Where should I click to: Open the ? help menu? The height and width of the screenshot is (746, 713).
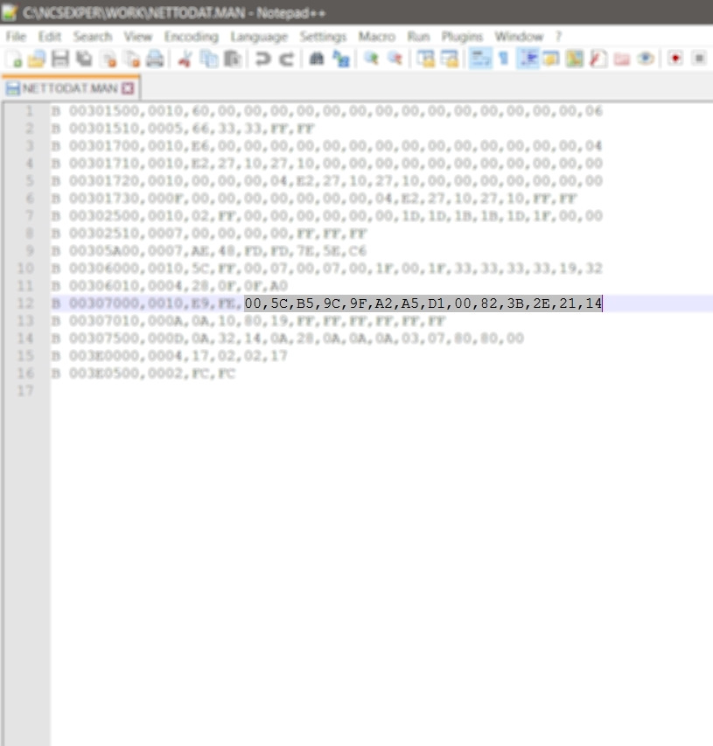coord(559,37)
